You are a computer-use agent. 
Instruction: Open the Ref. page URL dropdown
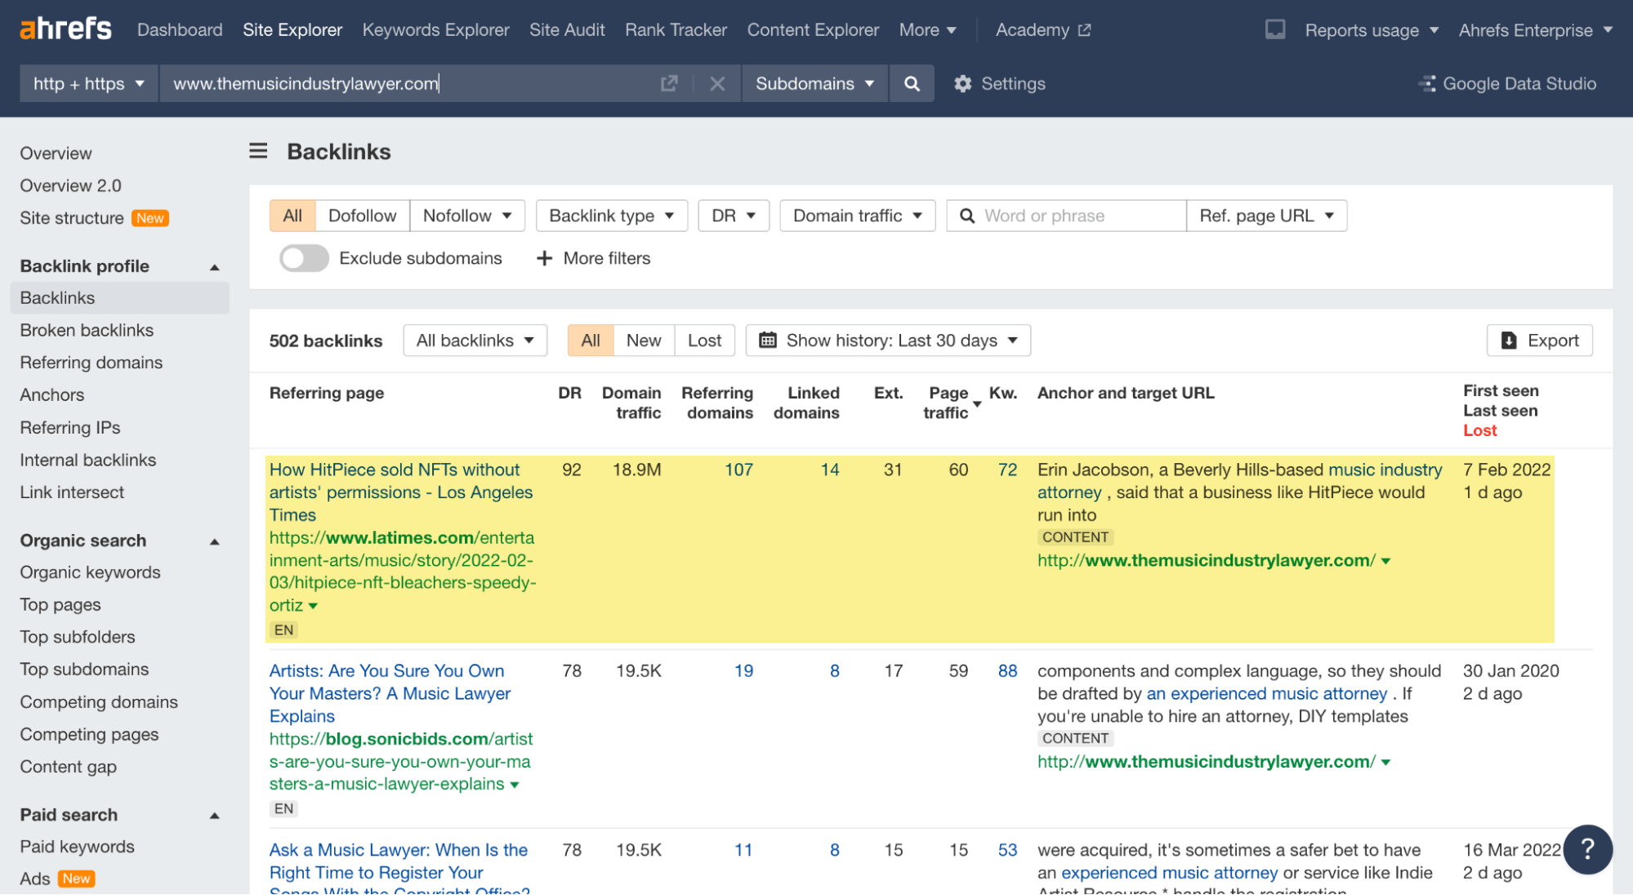1266,216
